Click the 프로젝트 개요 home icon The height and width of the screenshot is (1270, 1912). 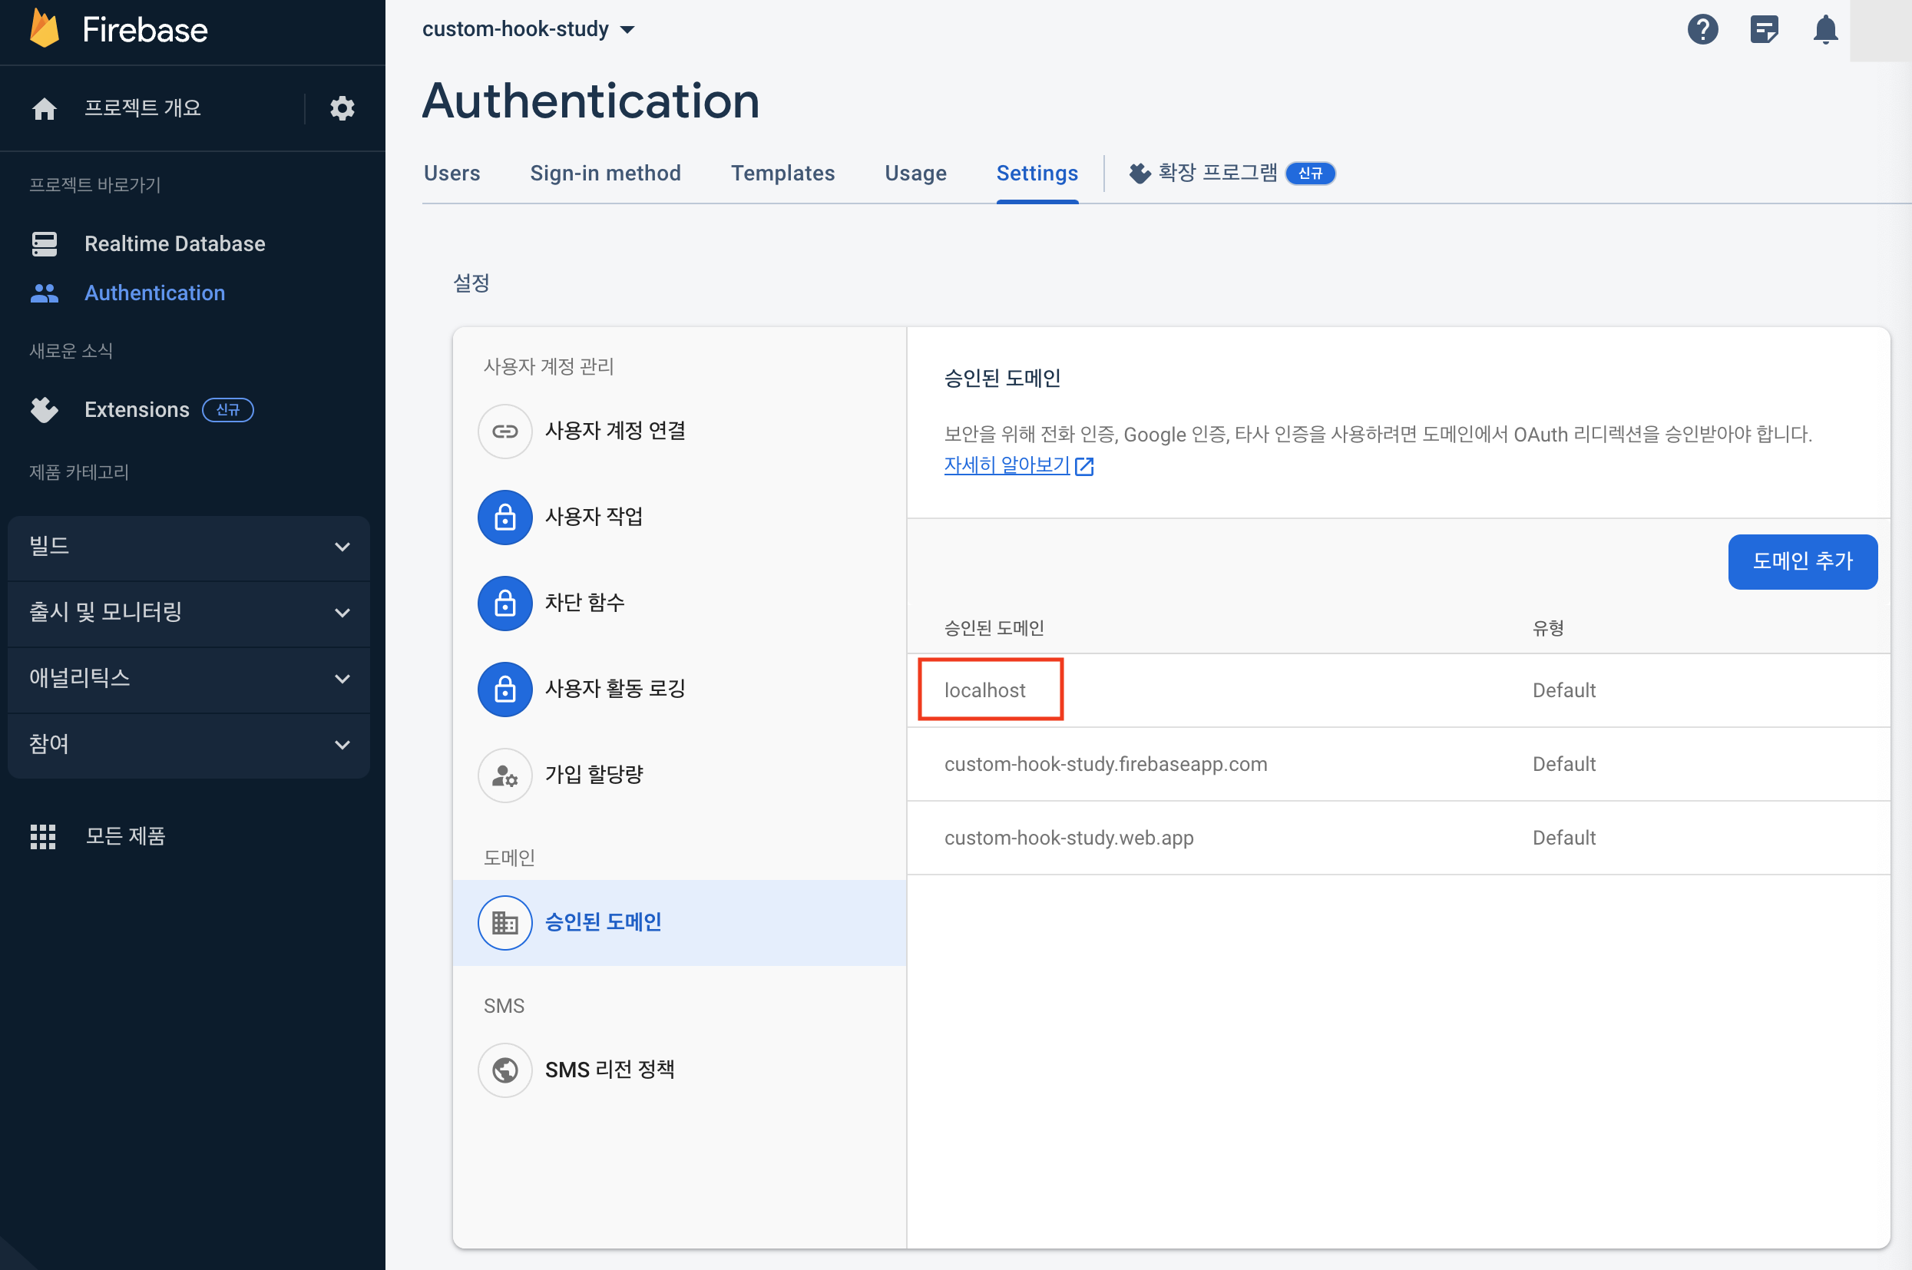coord(45,108)
